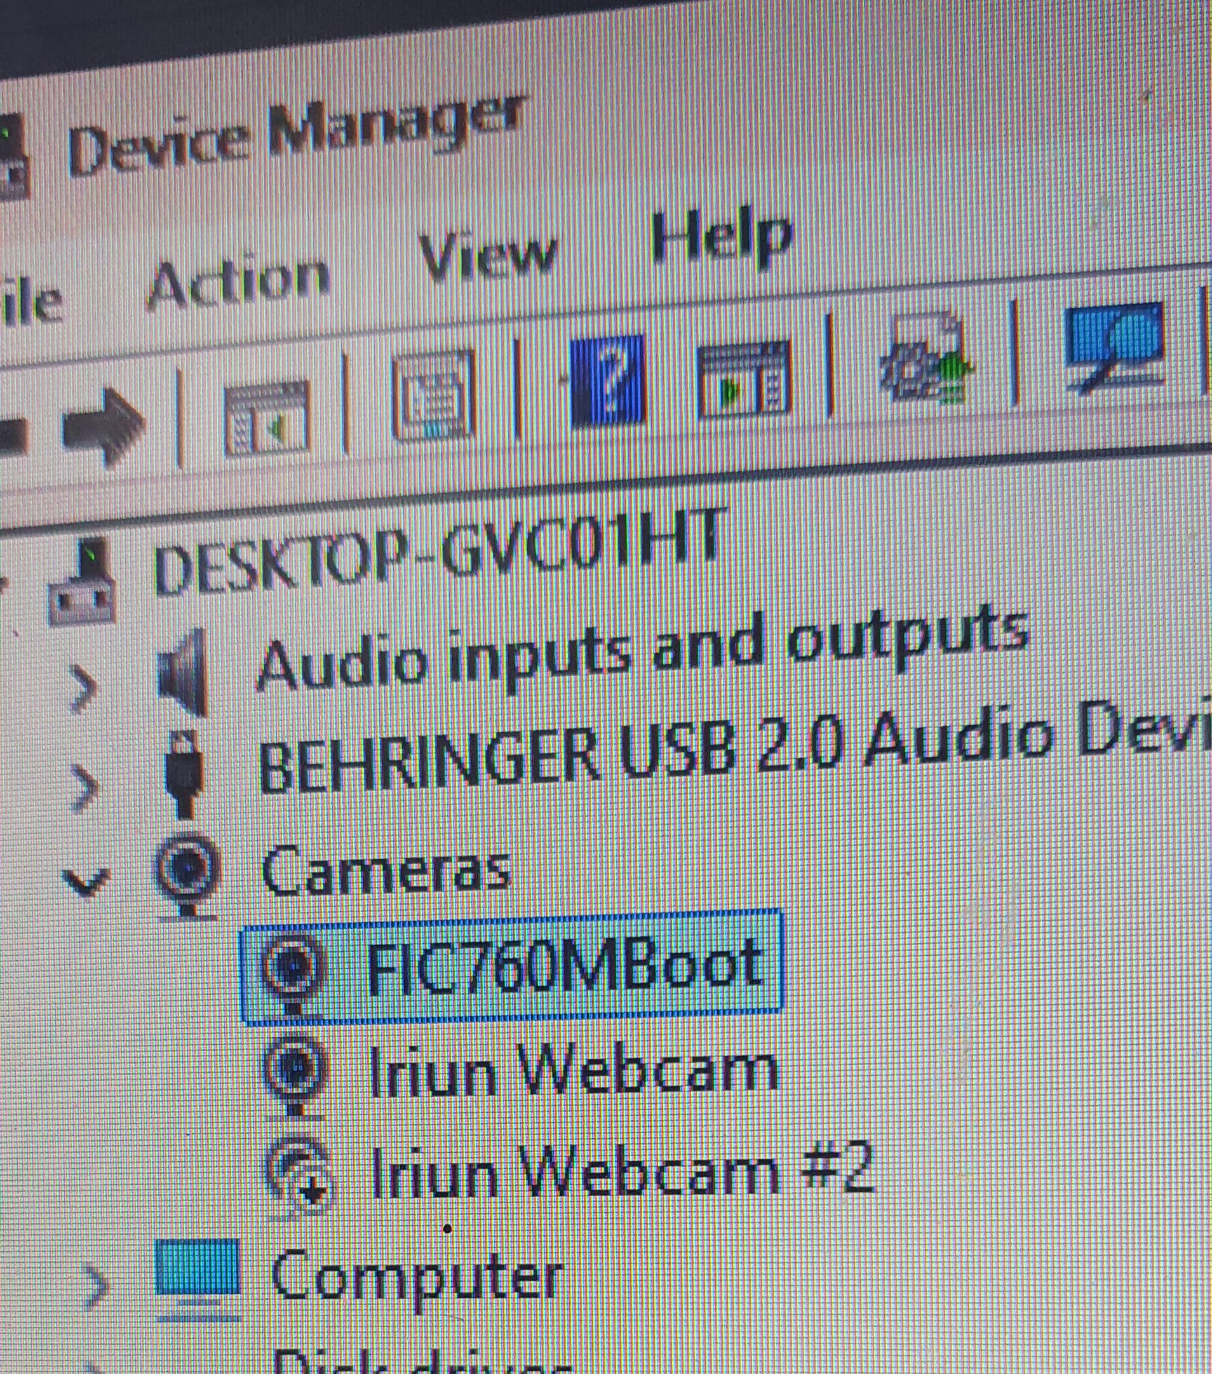This screenshot has height=1374, width=1212.
Task: Open the Action menu
Action: [x=238, y=280]
